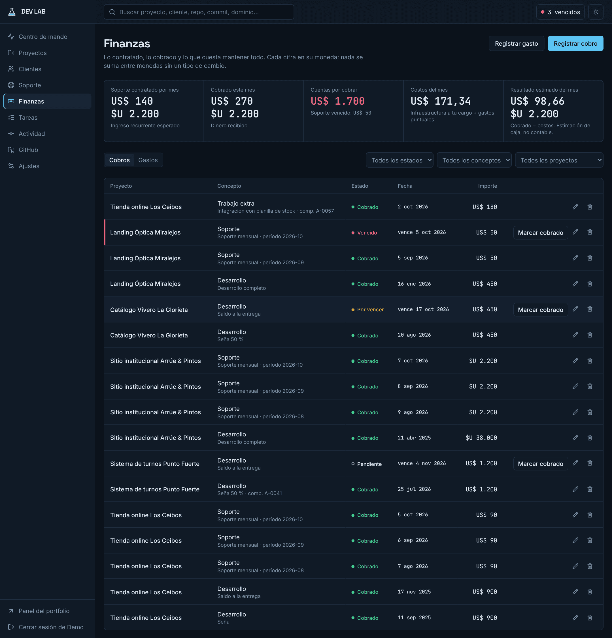Delete the 16 ene 2026 Miralejos charge

tap(590, 284)
